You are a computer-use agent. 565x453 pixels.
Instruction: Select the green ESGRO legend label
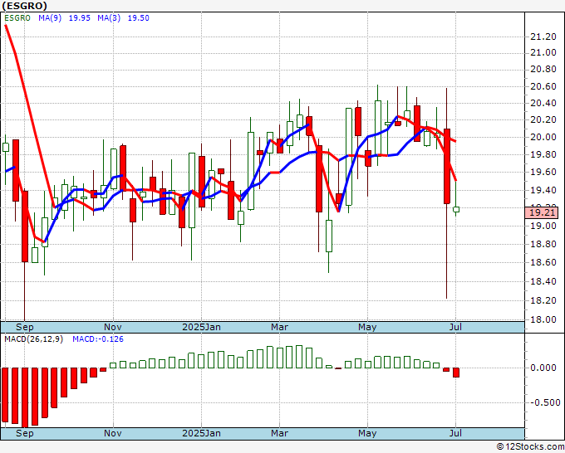(17, 18)
